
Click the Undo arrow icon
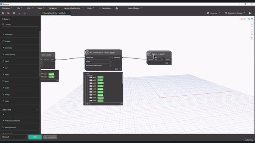[20, 13]
